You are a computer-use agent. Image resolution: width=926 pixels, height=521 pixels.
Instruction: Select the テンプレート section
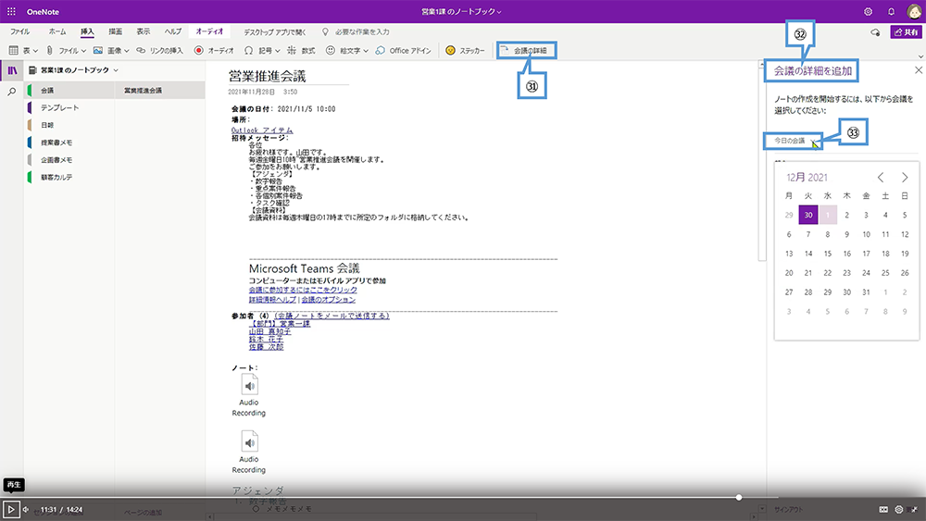point(69,108)
